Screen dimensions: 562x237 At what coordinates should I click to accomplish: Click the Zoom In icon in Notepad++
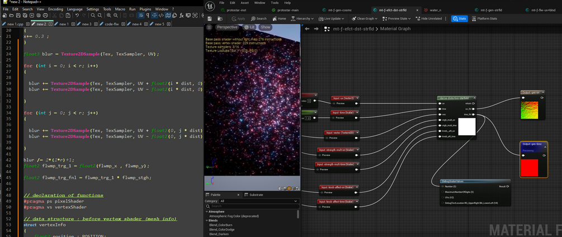click(108, 16)
